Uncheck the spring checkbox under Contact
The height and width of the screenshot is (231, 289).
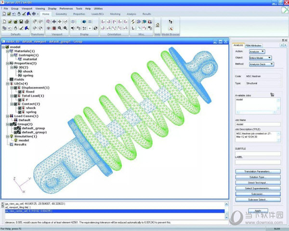click(20, 112)
